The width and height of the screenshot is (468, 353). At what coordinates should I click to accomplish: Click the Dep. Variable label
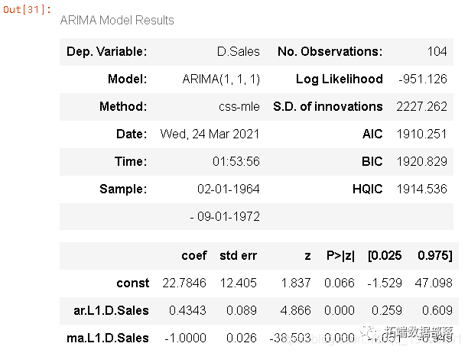107,52
